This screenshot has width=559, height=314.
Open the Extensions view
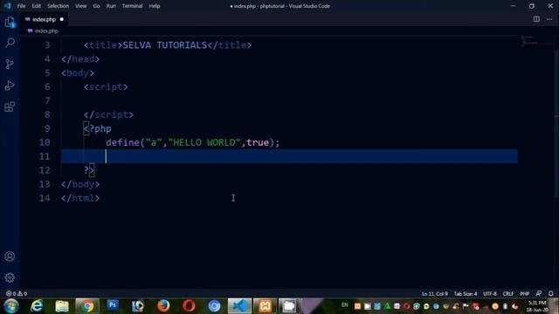[10, 106]
